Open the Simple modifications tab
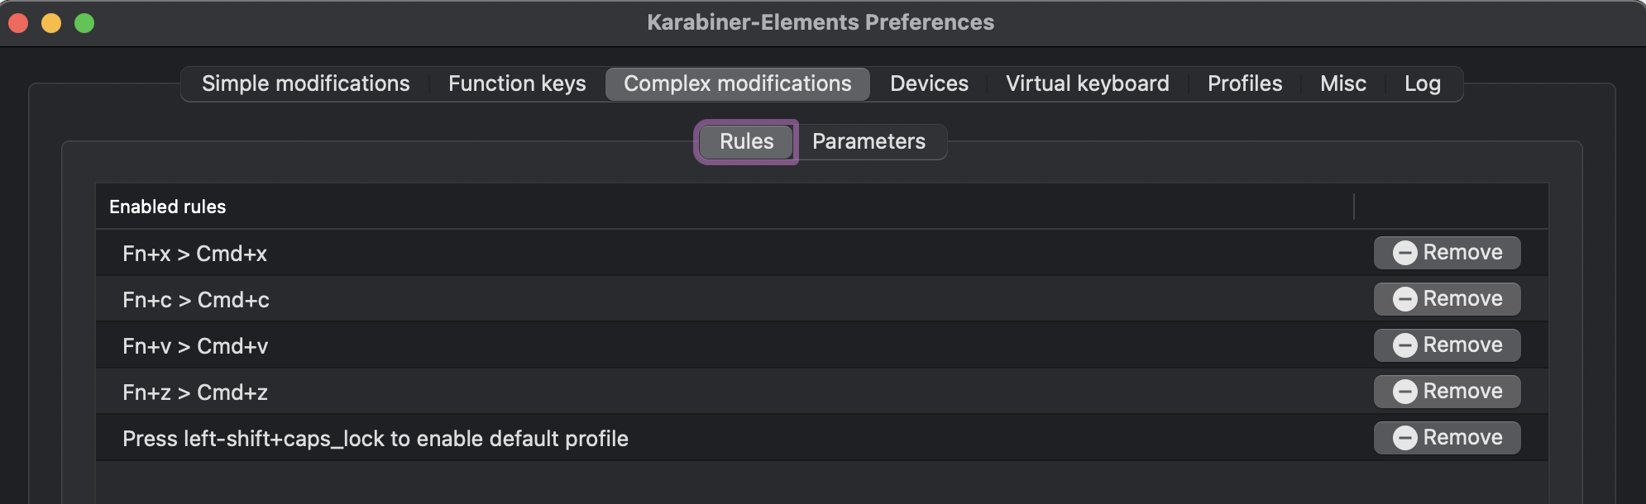Viewport: 1646px width, 504px height. tap(305, 83)
